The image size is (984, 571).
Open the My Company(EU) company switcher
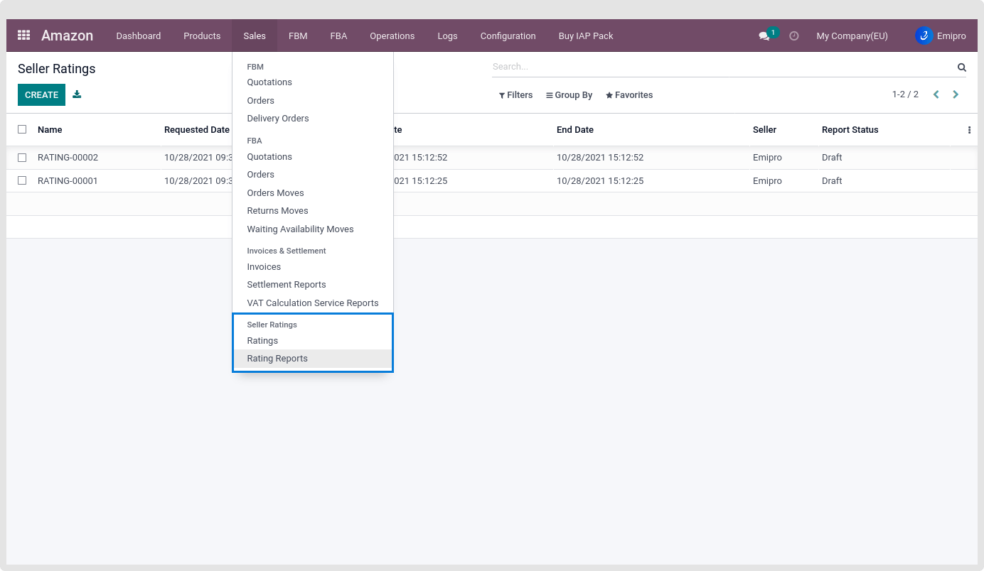click(x=852, y=36)
